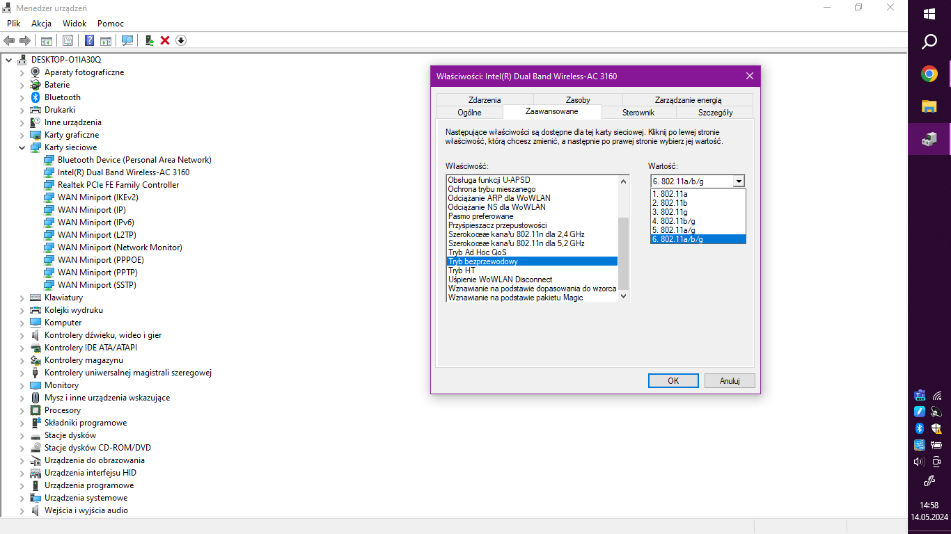951x534 pixels.
Task: Click the OK button
Action: (x=673, y=381)
